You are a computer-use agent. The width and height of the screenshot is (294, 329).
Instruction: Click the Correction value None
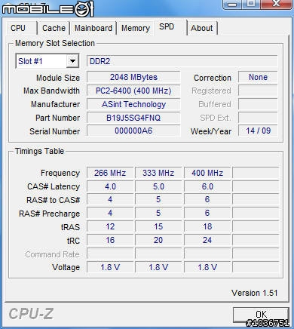pyautogui.click(x=258, y=77)
